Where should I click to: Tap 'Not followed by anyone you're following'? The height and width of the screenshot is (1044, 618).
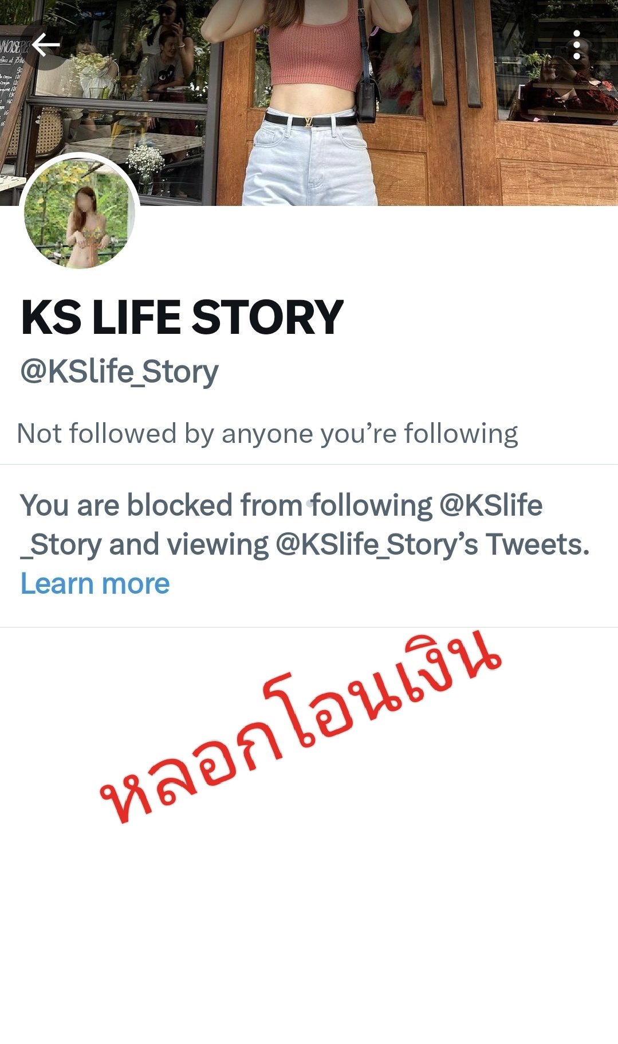pos(267,433)
